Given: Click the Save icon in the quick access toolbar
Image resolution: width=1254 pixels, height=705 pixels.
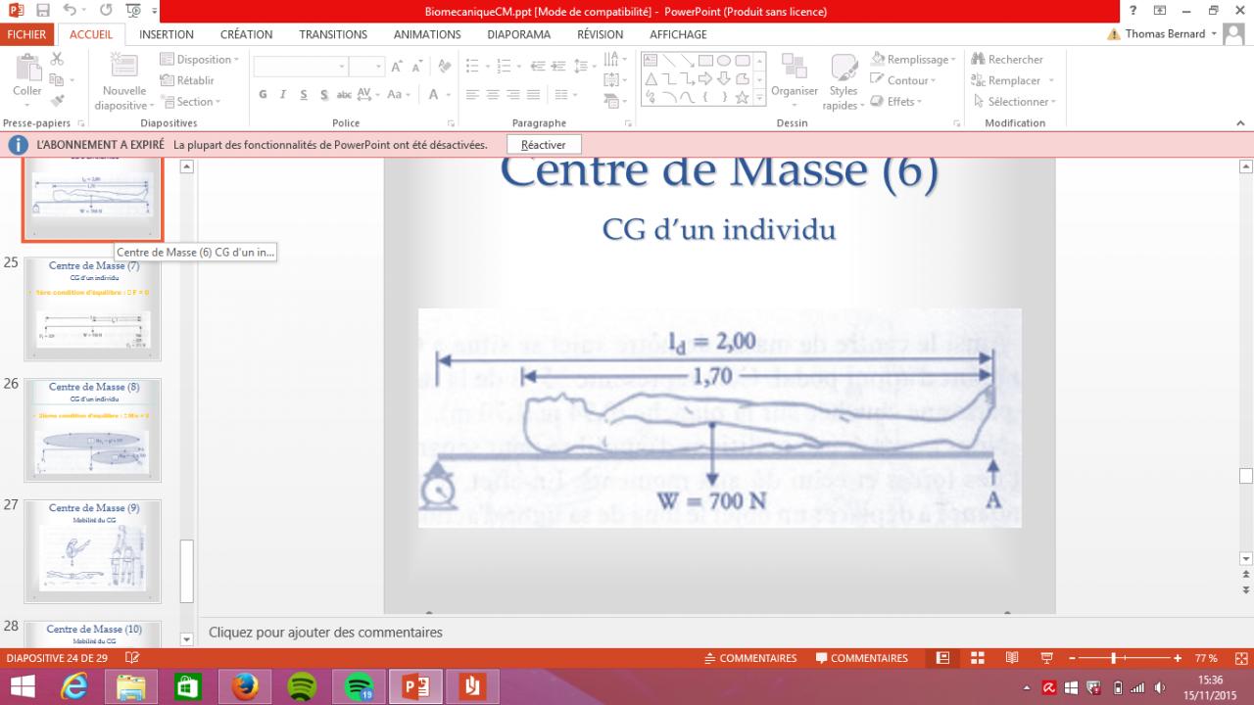Looking at the screenshot, I should 43,12.
